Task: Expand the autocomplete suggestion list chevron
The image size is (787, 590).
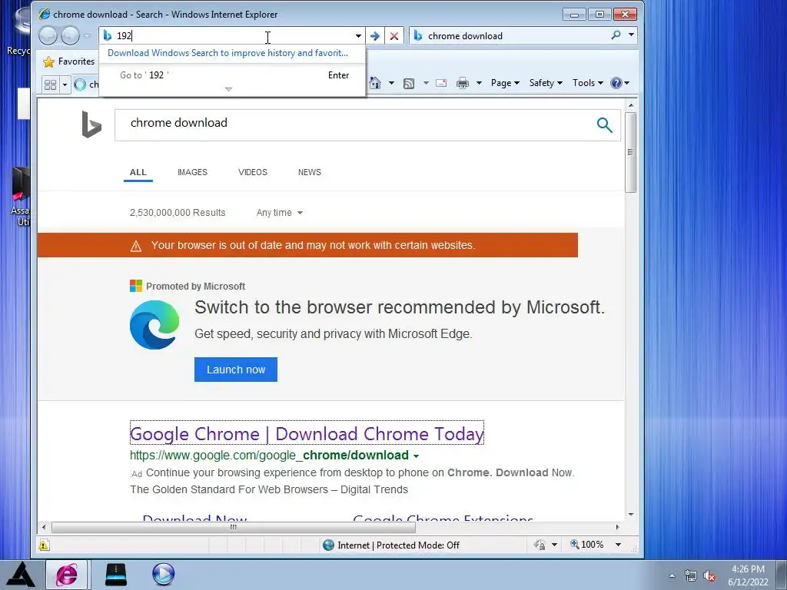Action: click(x=228, y=89)
